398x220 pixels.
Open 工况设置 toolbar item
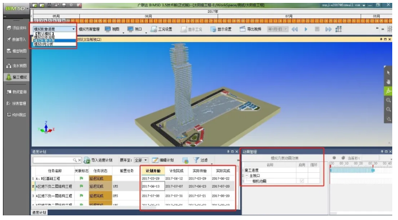(x=162, y=29)
